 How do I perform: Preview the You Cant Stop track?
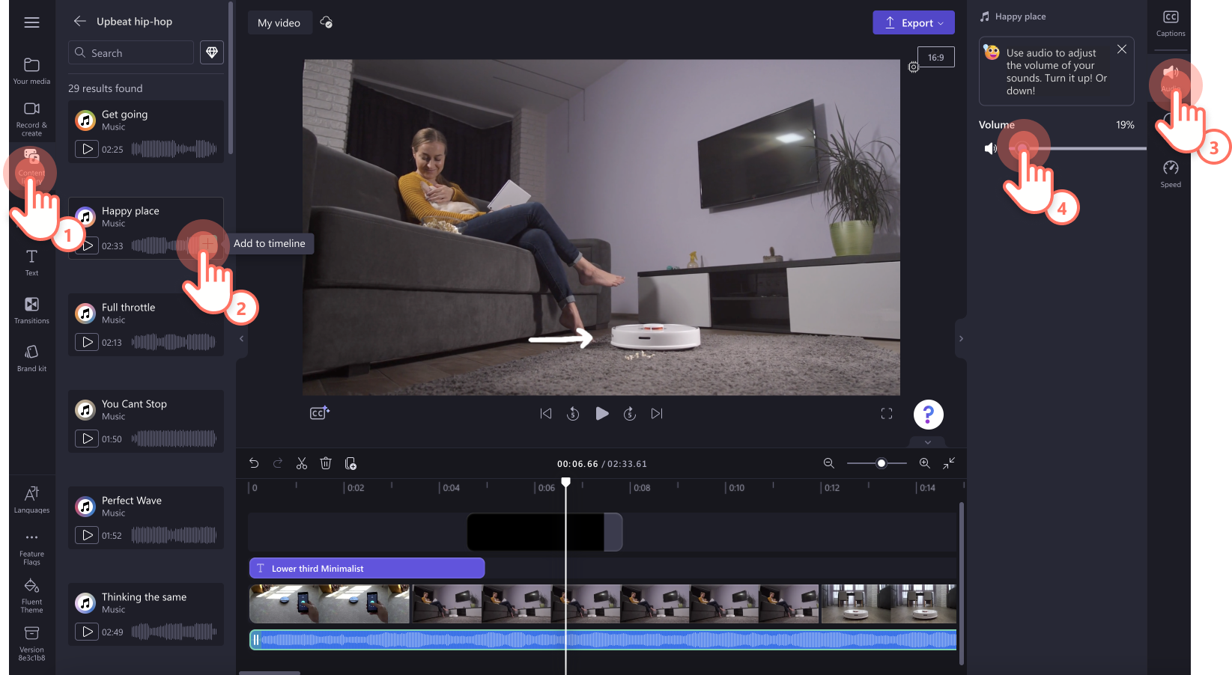88,439
